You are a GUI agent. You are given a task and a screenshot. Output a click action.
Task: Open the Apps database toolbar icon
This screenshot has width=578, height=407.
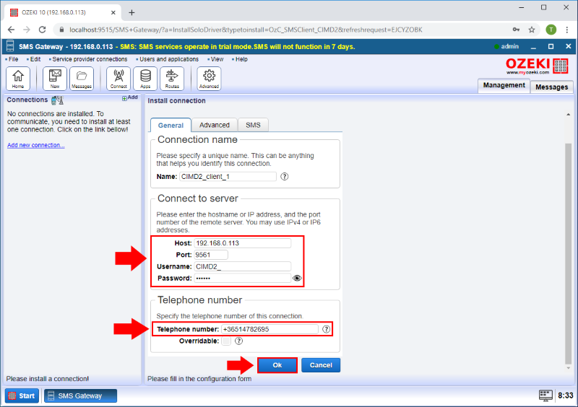(x=145, y=79)
